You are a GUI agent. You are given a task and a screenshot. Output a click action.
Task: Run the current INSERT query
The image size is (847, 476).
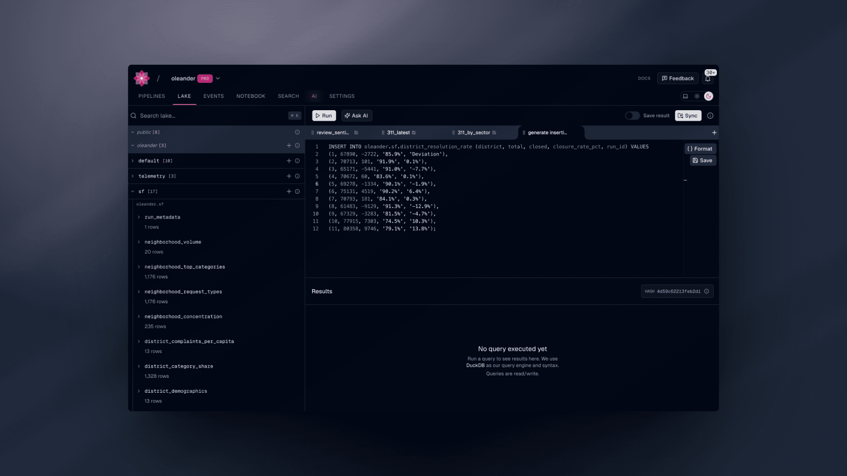(324, 115)
